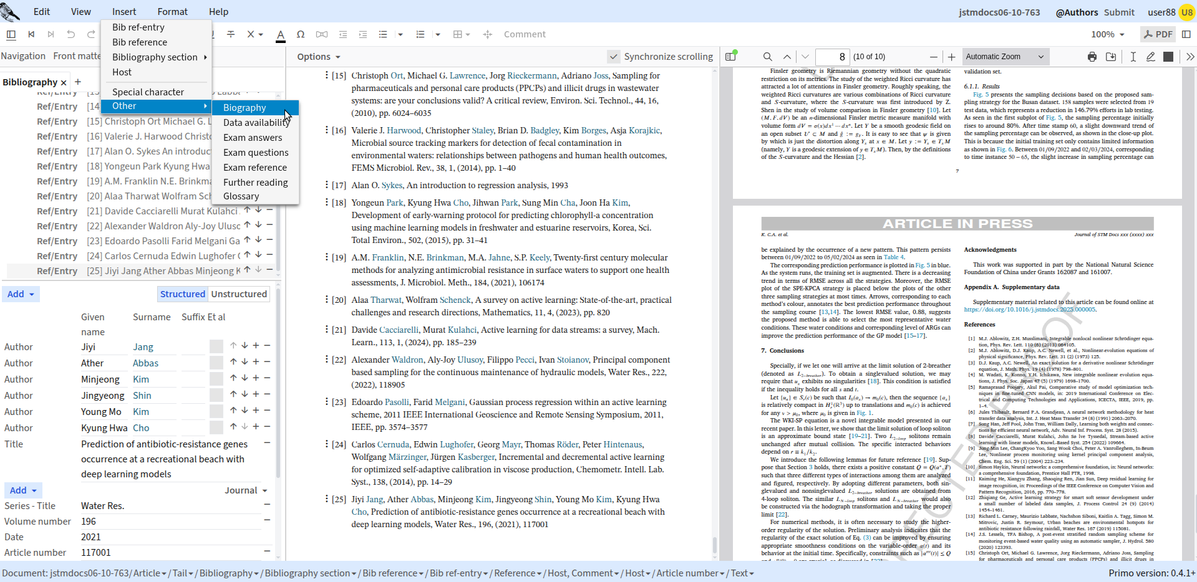Click the bulleted list icon

[x=383, y=34]
